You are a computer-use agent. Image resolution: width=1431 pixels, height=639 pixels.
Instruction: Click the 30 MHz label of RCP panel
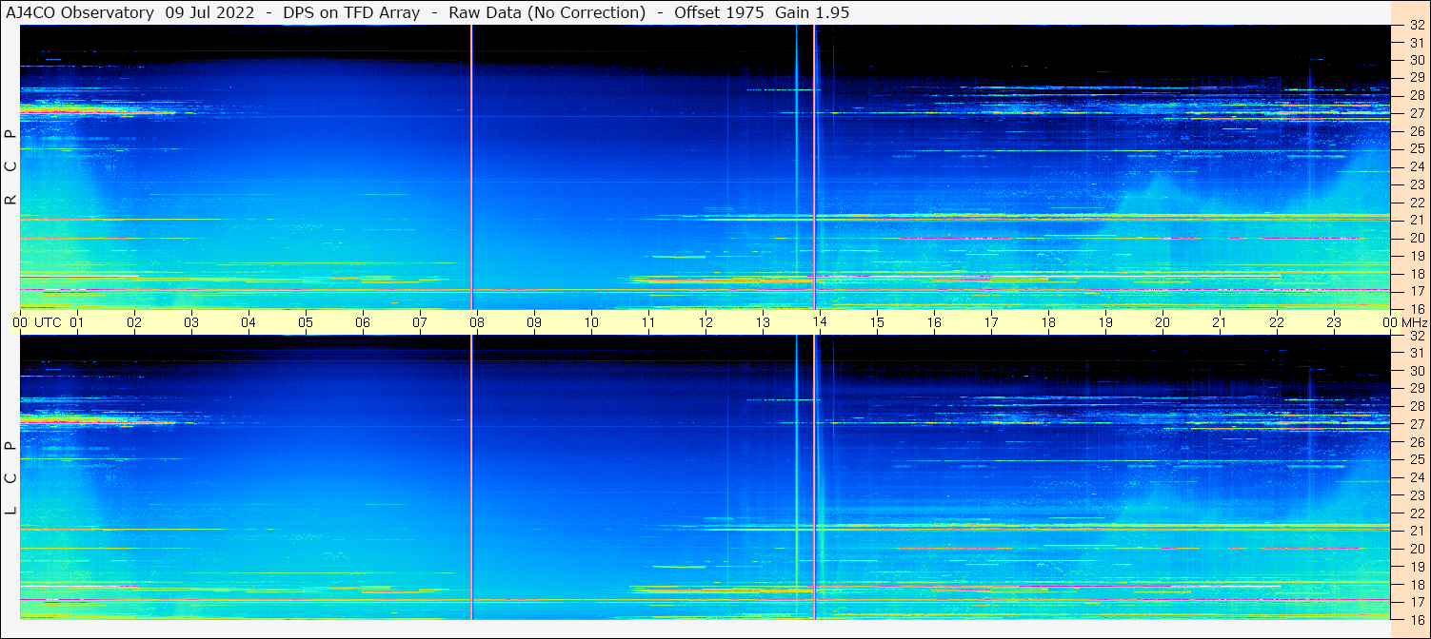tap(1416, 61)
